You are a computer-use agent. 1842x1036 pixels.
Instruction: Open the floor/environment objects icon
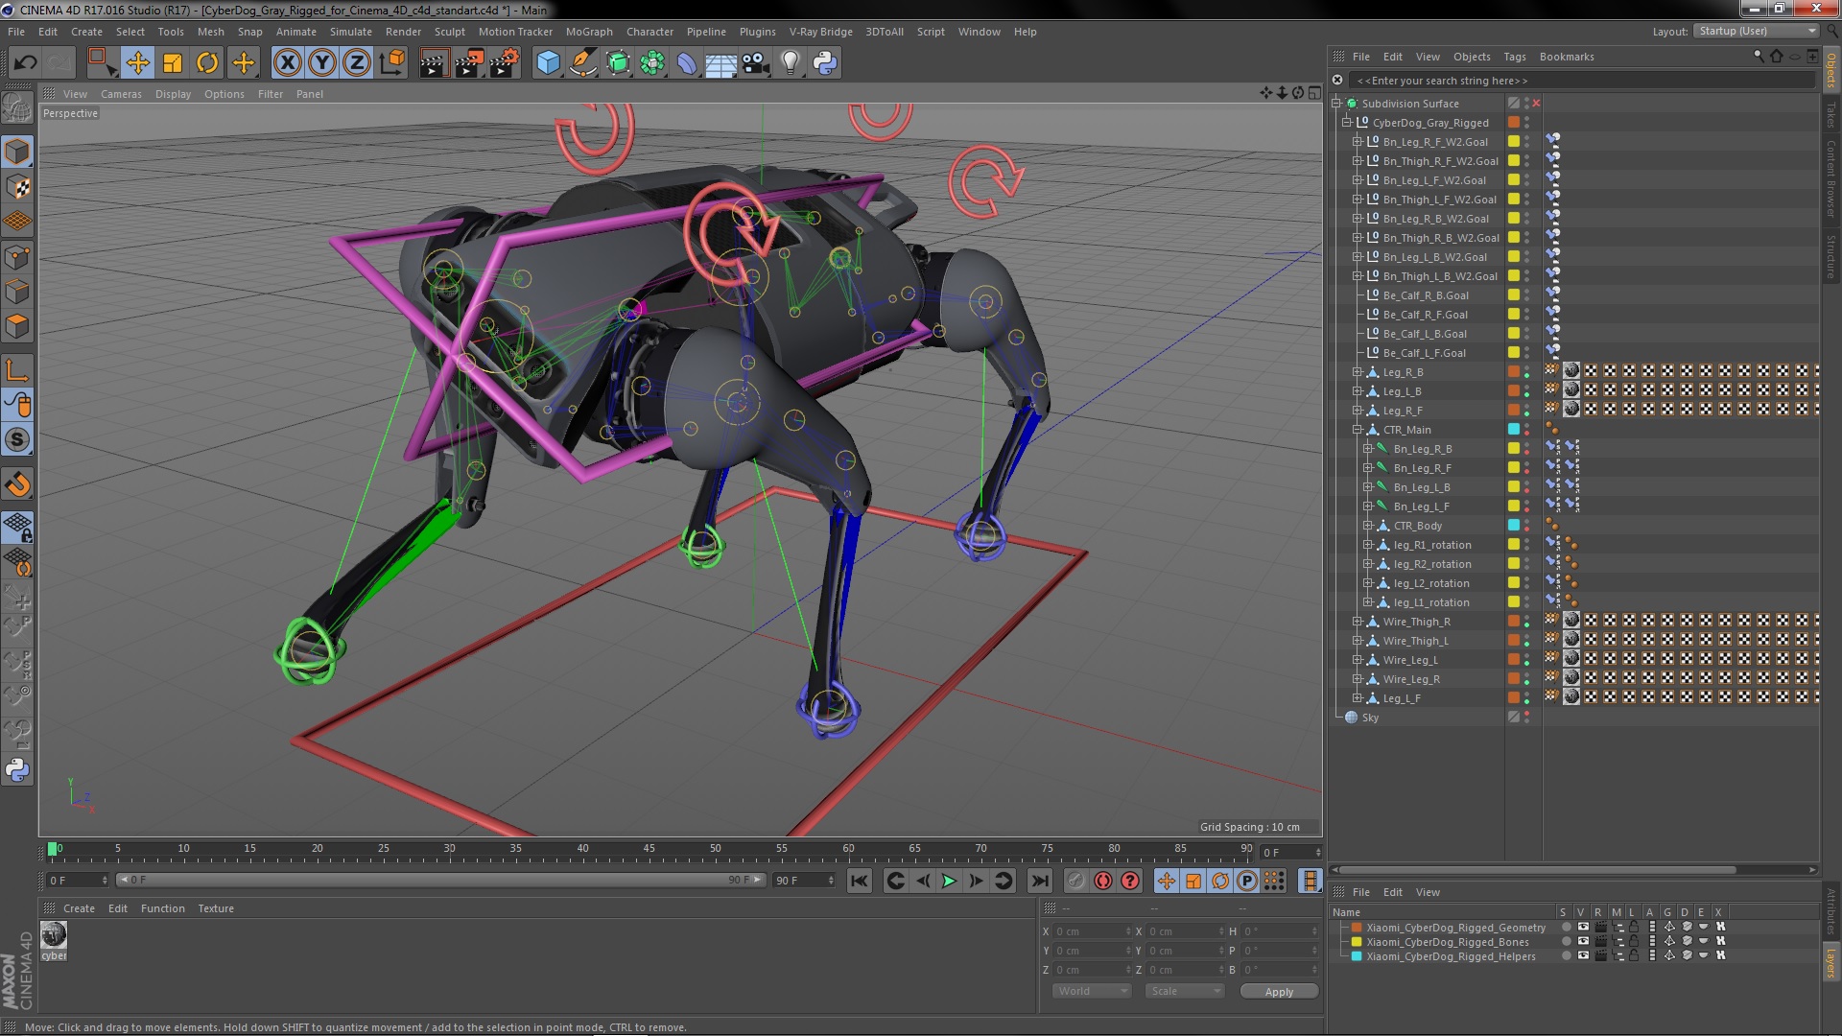point(720,63)
